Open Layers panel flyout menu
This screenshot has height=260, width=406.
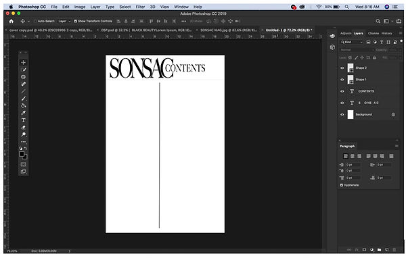[x=401, y=33]
